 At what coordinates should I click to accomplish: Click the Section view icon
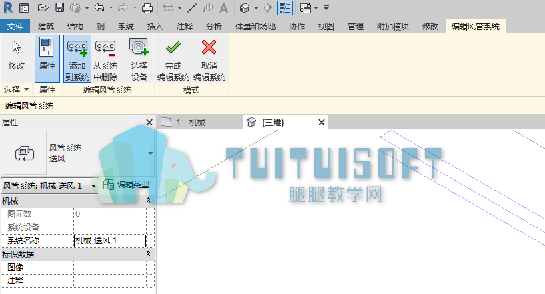[267, 7]
